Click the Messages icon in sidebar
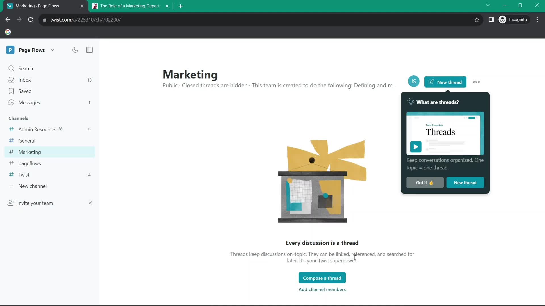 [x=11, y=102]
